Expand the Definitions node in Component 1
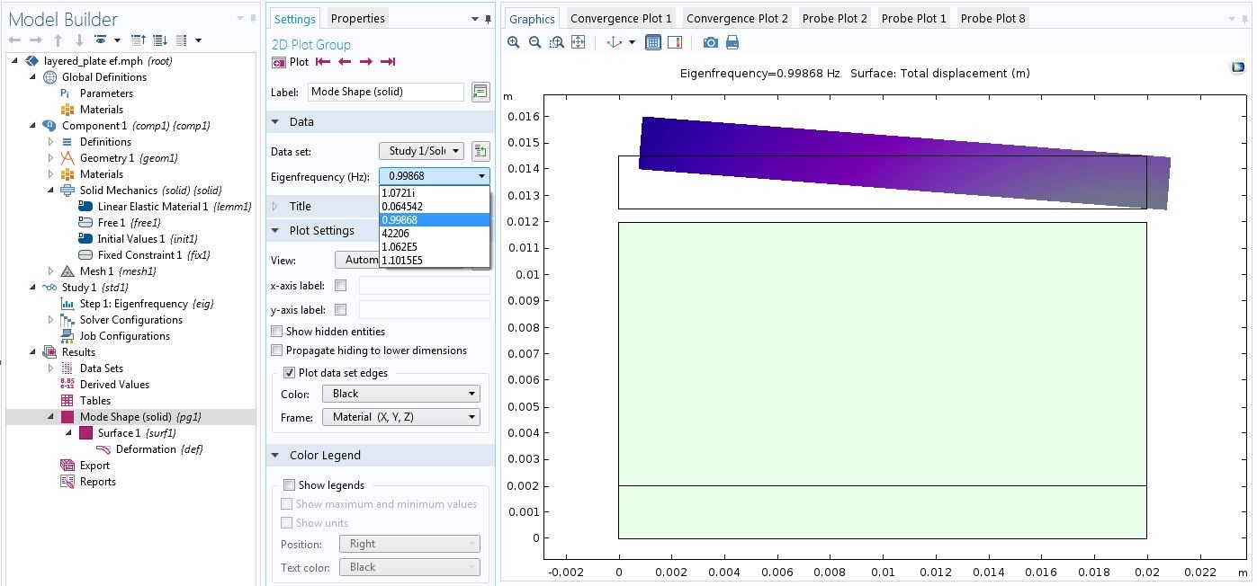 50,142
